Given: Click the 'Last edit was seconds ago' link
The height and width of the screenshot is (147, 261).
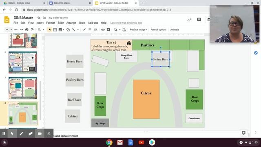Looking at the screenshot, I should click(x=126, y=23).
